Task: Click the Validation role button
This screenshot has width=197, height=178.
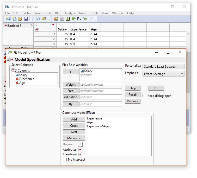Action: [x=70, y=97]
